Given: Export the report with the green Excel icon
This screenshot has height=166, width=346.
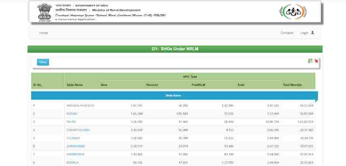Looking at the screenshot, I should (x=310, y=61).
